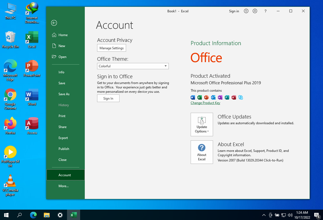Click the frown face feedback icon
323x220 pixels.
click(x=255, y=11)
